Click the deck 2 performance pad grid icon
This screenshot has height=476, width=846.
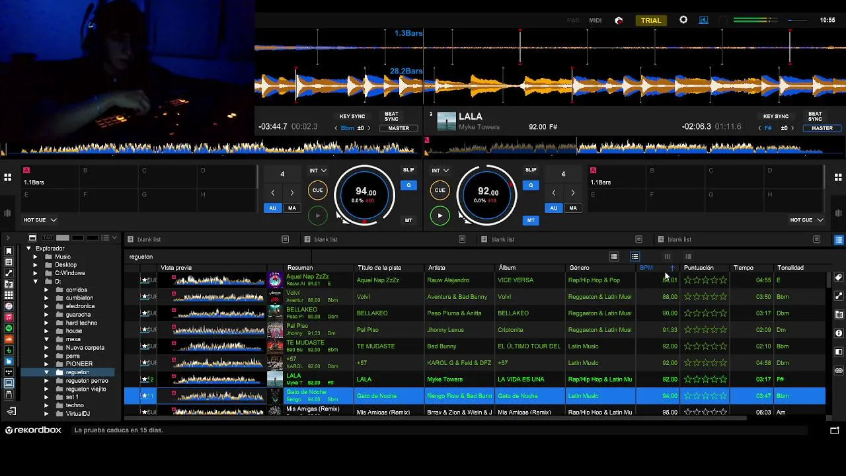838,177
